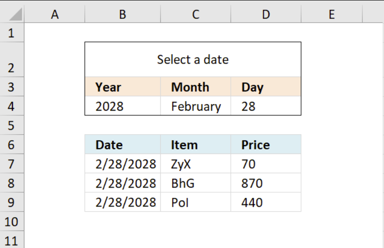
Task: Select column C header
Action: pyautogui.click(x=196, y=14)
